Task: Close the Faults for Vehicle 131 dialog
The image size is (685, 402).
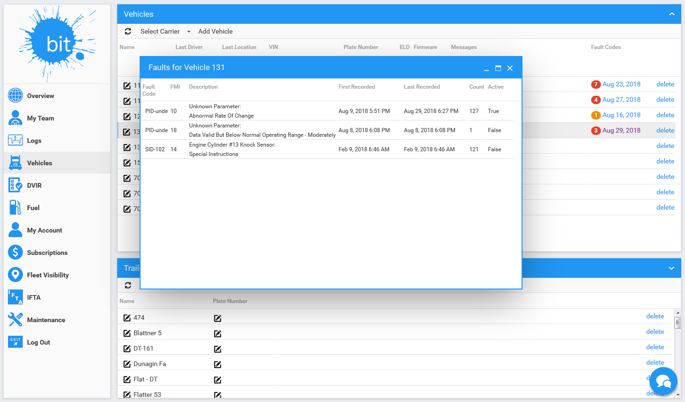Action: [510, 68]
